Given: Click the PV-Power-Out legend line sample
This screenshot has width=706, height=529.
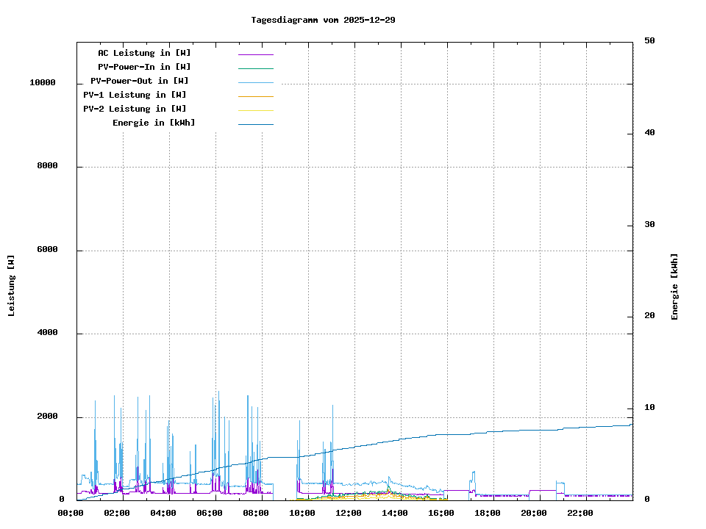Looking at the screenshot, I should 255,82.
